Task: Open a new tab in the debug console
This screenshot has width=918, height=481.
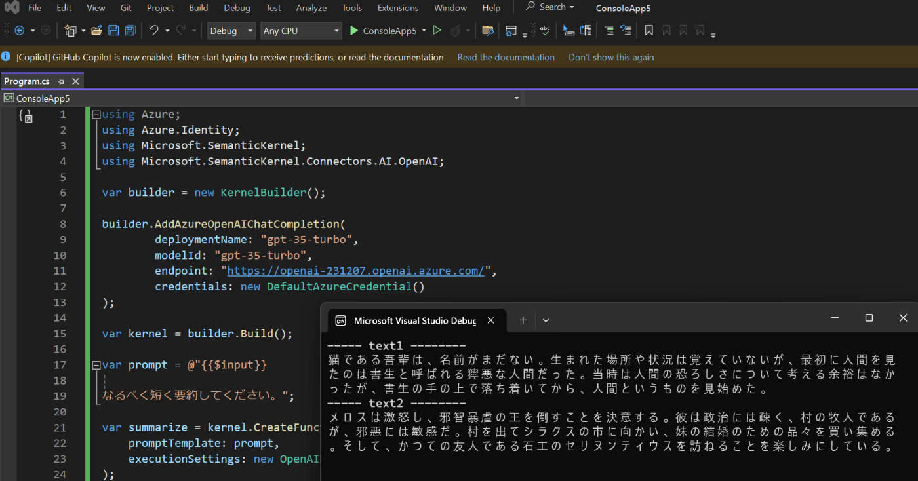Action: click(523, 320)
